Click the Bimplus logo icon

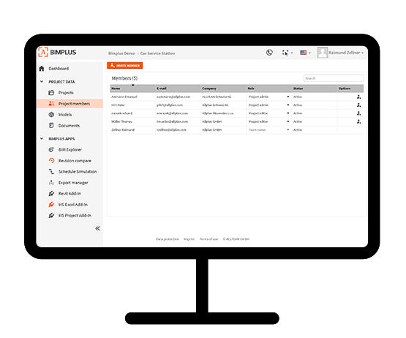pyautogui.click(x=43, y=52)
